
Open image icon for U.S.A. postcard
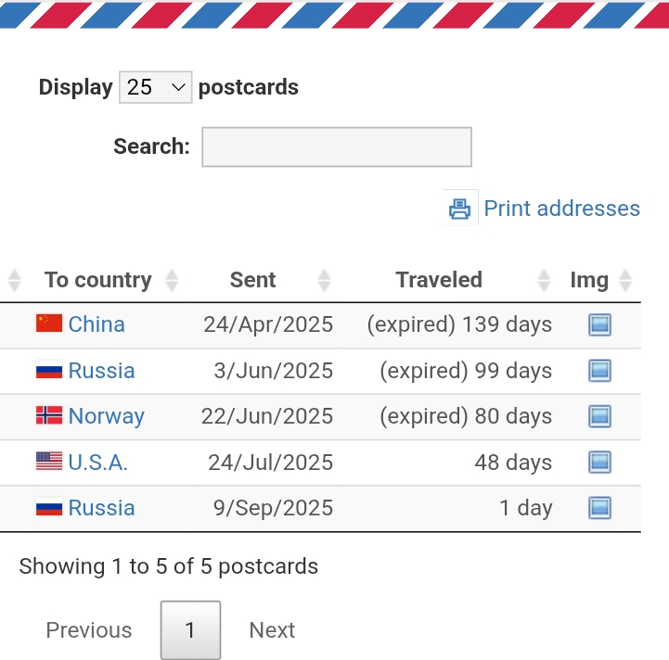[x=599, y=462]
